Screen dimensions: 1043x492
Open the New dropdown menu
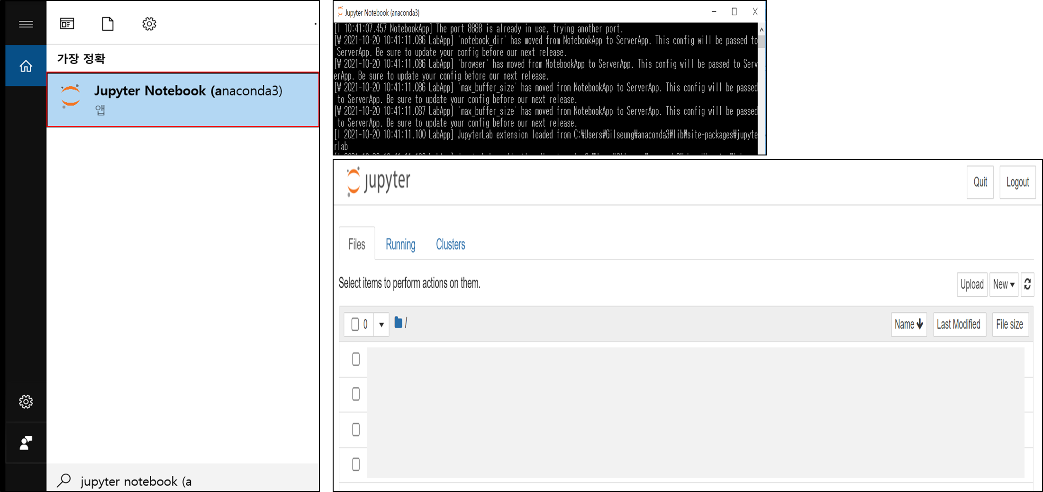pos(1004,284)
